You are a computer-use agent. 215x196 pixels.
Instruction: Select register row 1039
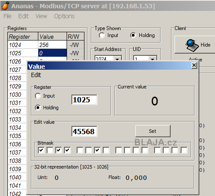point(17,169)
